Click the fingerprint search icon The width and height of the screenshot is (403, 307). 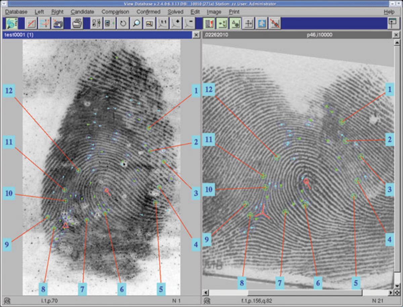coord(12,24)
